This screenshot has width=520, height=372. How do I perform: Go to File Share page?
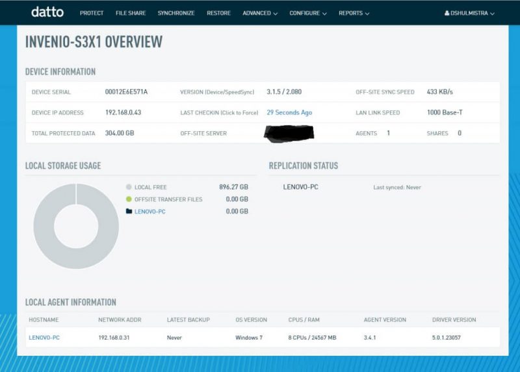131,13
